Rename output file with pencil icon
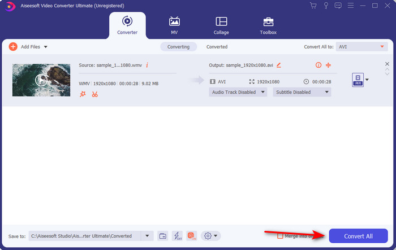 278,65
